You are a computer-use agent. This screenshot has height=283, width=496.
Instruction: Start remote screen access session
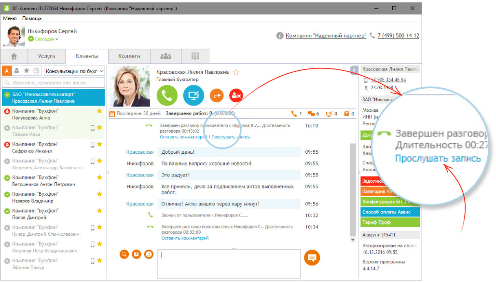[x=193, y=95]
